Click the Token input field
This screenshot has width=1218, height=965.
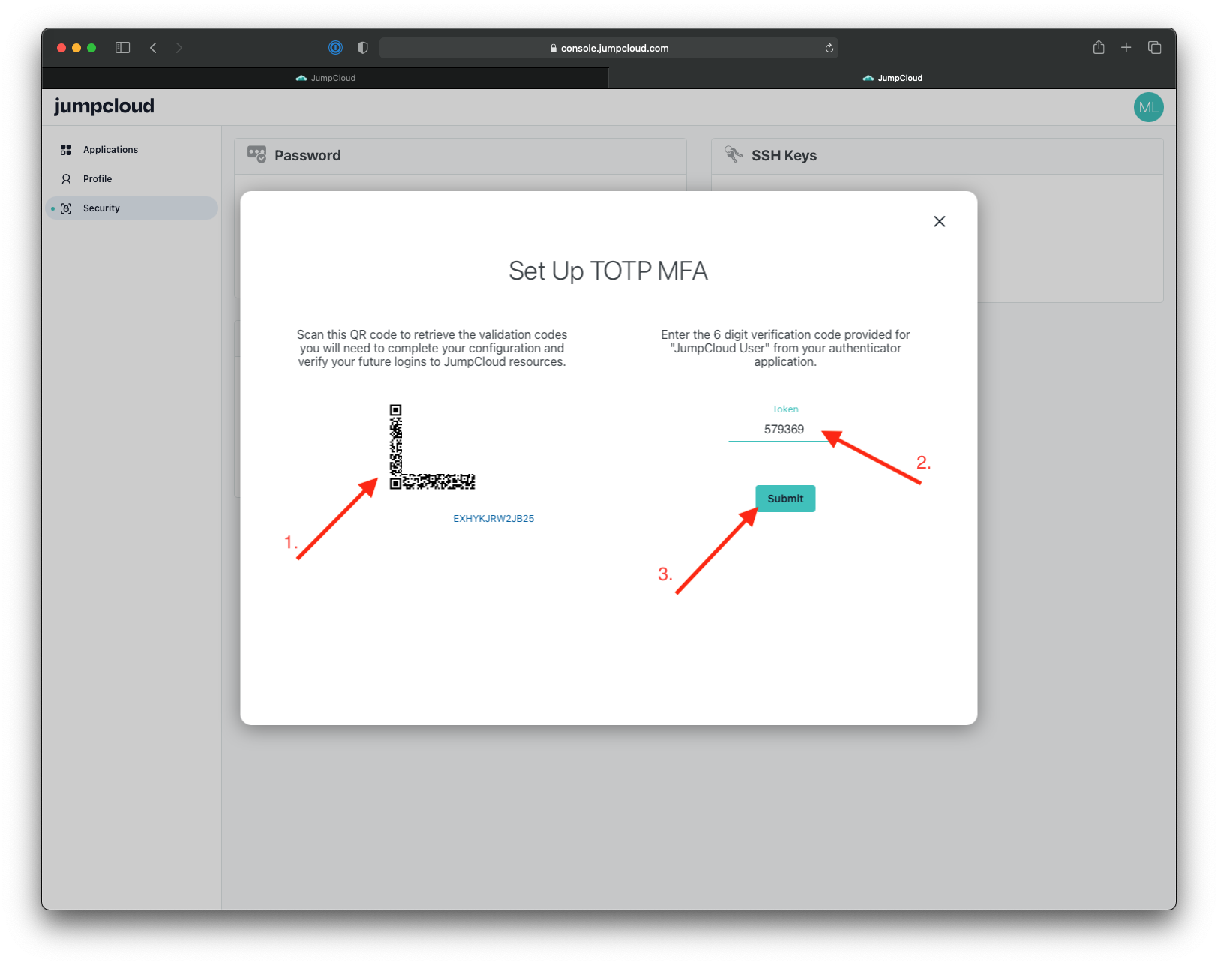784,430
